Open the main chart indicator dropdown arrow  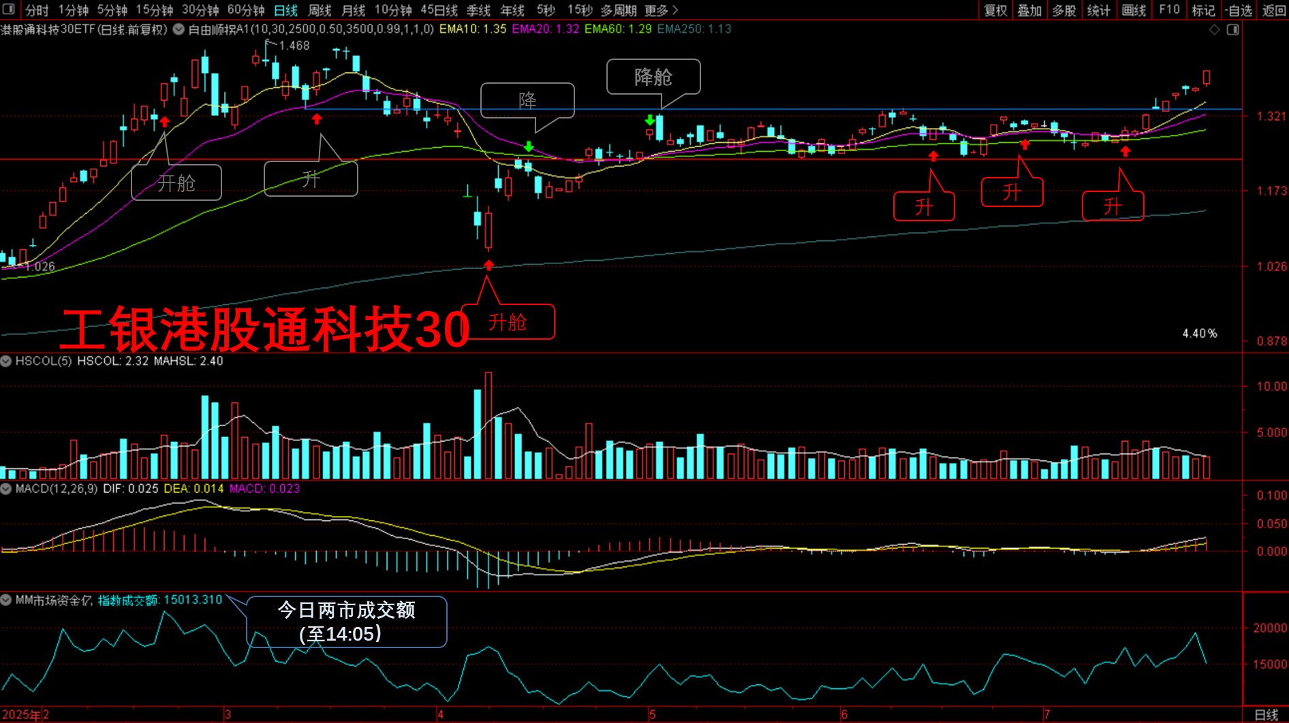178,29
